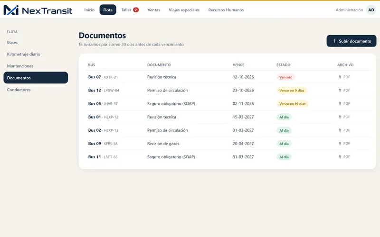This screenshot has height=237, width=380.
Task: Click 'Al día' badge for Bus 09
Action: (x=284, y=144)
